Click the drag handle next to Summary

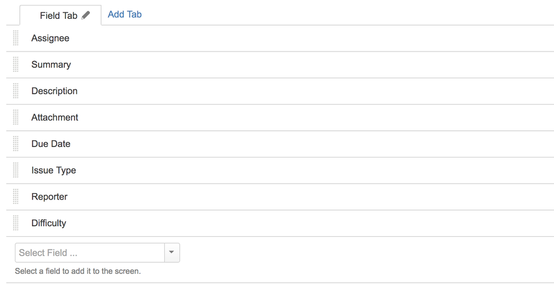tap(16, 64)
